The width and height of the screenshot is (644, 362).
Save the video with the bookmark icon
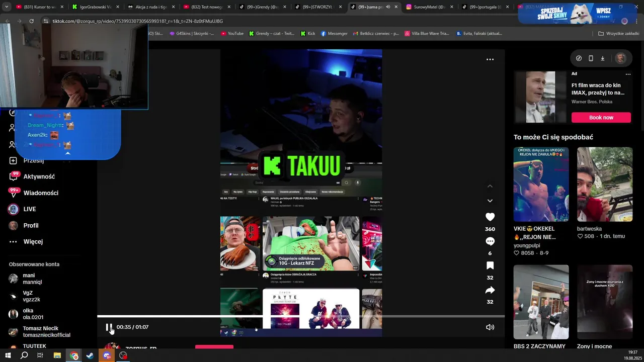(x=490, y=265)
